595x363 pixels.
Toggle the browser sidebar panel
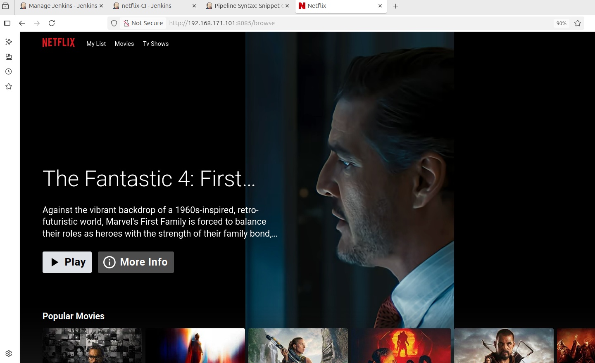point(7,23)
